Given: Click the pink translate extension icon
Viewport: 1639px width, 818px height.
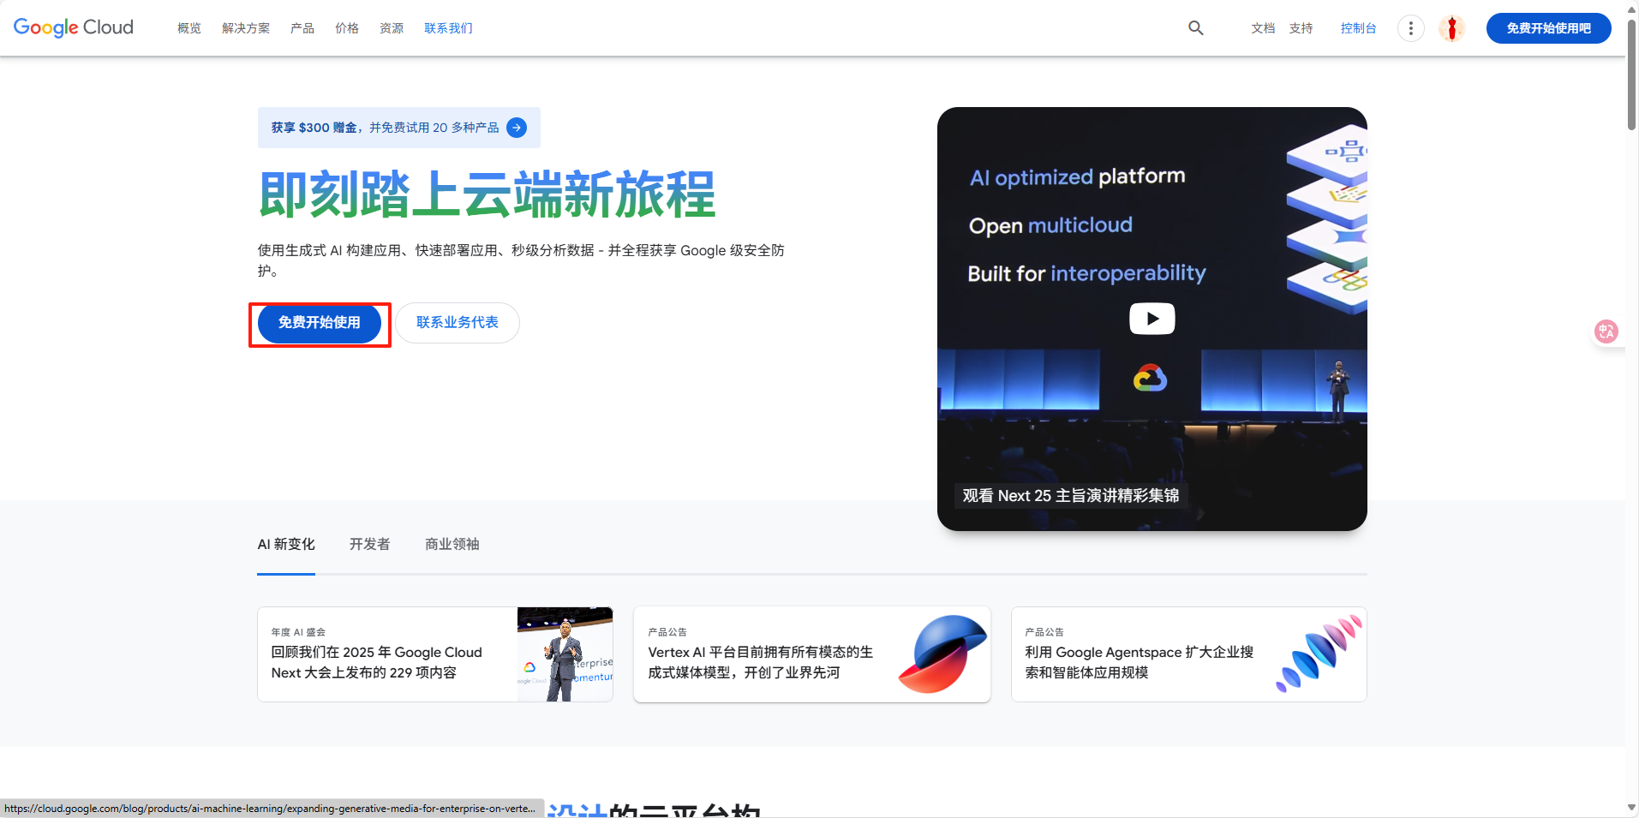Looking at the screenshot, I should [x=1606, y=331].
